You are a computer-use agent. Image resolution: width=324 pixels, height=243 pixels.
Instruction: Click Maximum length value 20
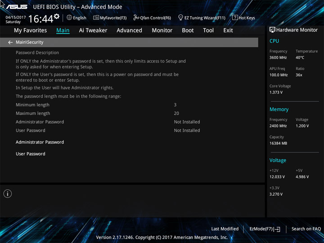(176, 113)
